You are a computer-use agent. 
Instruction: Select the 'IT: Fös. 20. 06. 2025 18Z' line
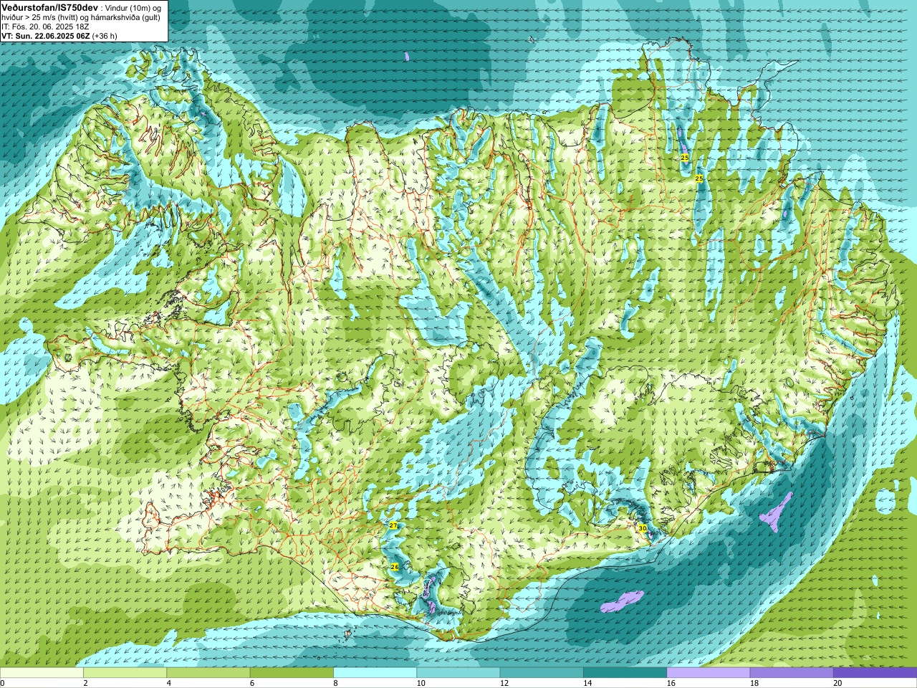point(44,26)
